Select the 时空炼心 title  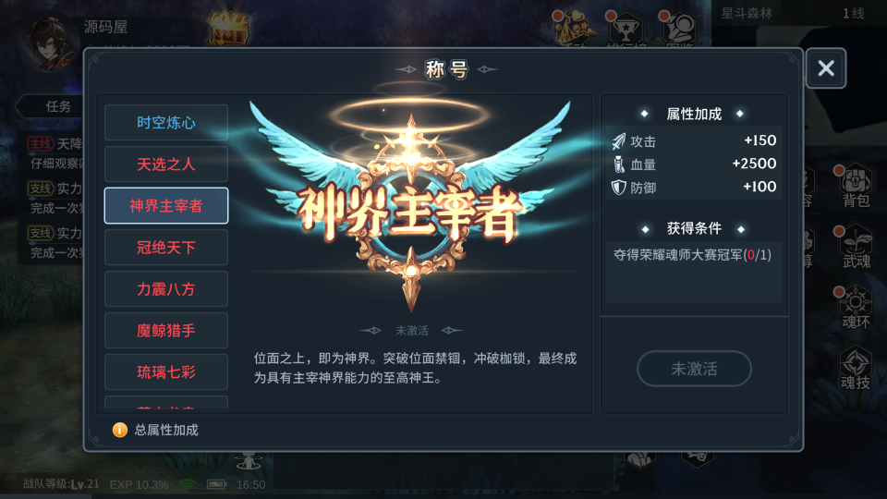[166, 122]
